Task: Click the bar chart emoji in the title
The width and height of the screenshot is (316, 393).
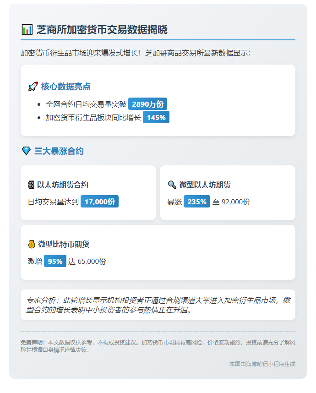Action: (27, 29)
